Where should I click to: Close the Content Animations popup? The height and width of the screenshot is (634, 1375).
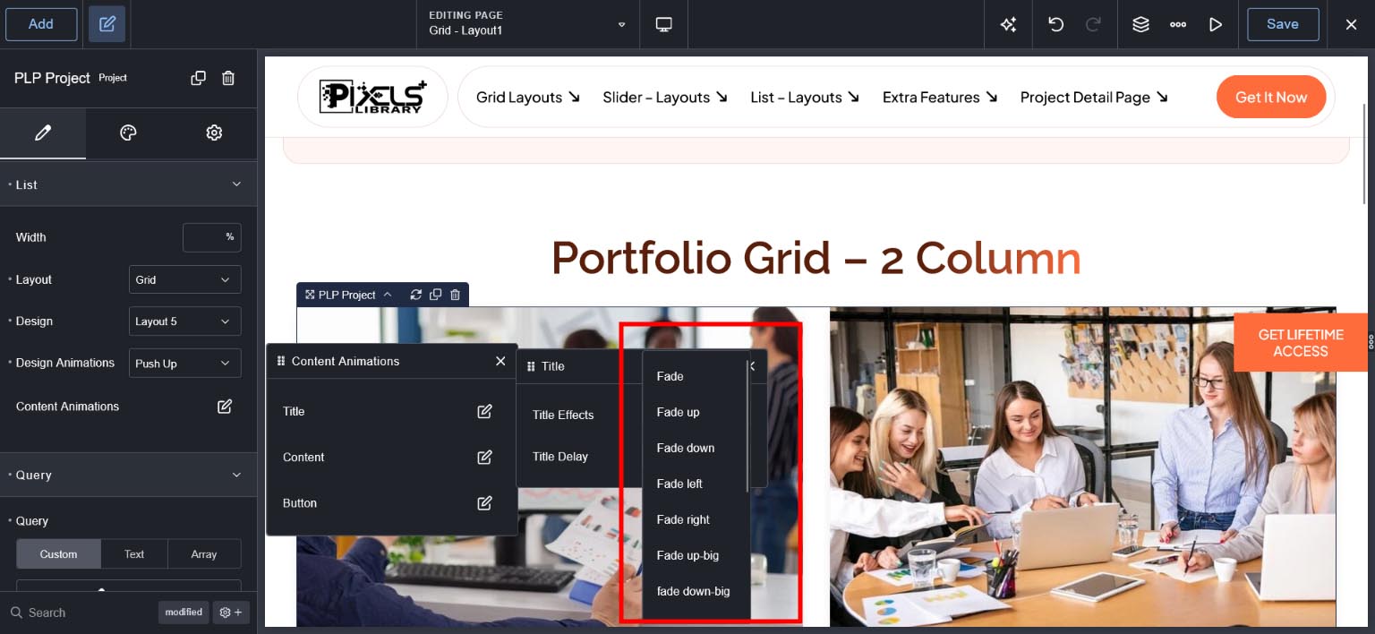pyautogui.click(x=500, y=361)
